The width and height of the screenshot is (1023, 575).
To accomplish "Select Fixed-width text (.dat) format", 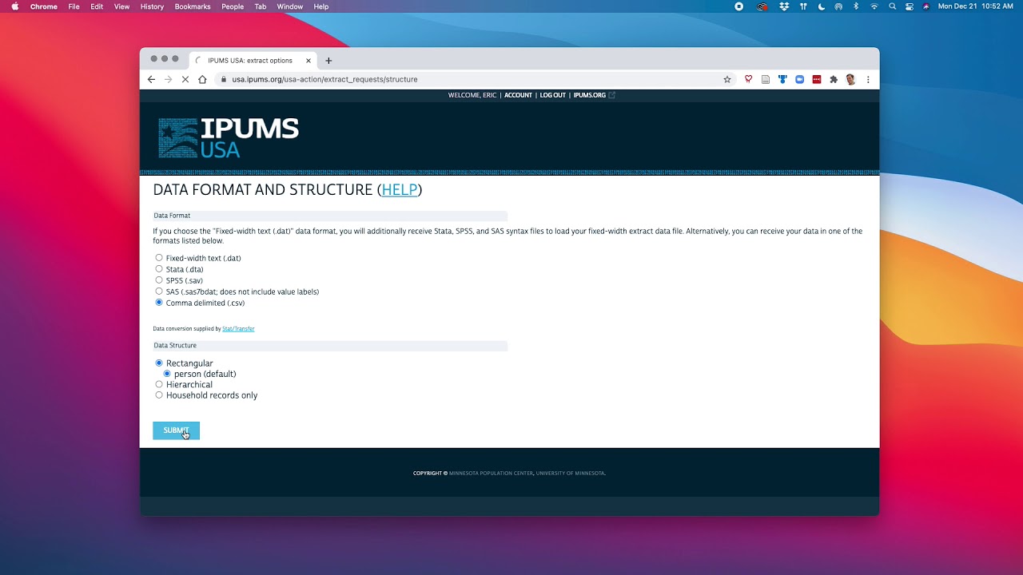I will click(159, 258).
